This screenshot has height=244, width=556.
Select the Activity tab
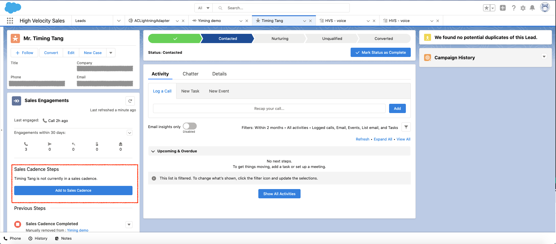160,74
